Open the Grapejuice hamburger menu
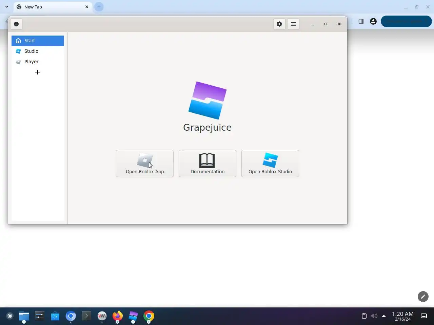Screen dimensions: 434x325 293,24
